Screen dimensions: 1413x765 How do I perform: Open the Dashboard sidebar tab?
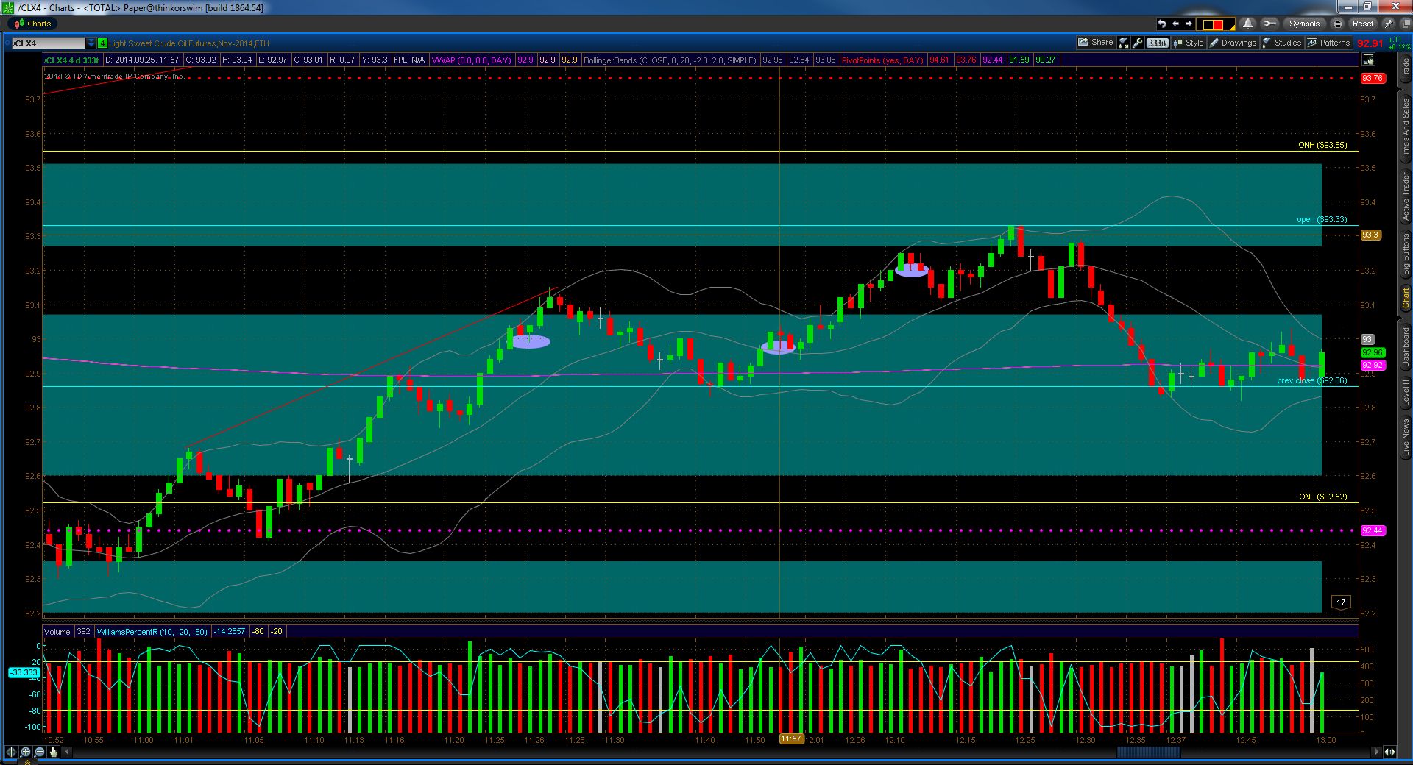coord(1405,346)
